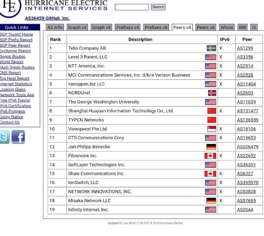Screen dimensions: 264x236
Task: Open Network Tools App link
Action: coord(17,95)
